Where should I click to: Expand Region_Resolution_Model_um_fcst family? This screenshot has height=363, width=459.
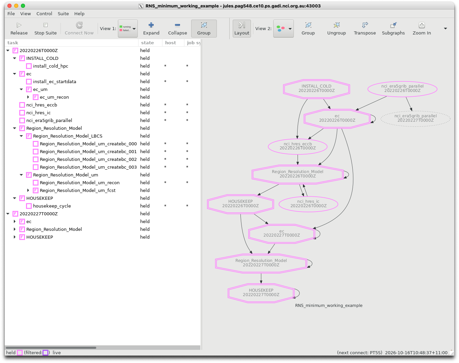click(28, 191)
